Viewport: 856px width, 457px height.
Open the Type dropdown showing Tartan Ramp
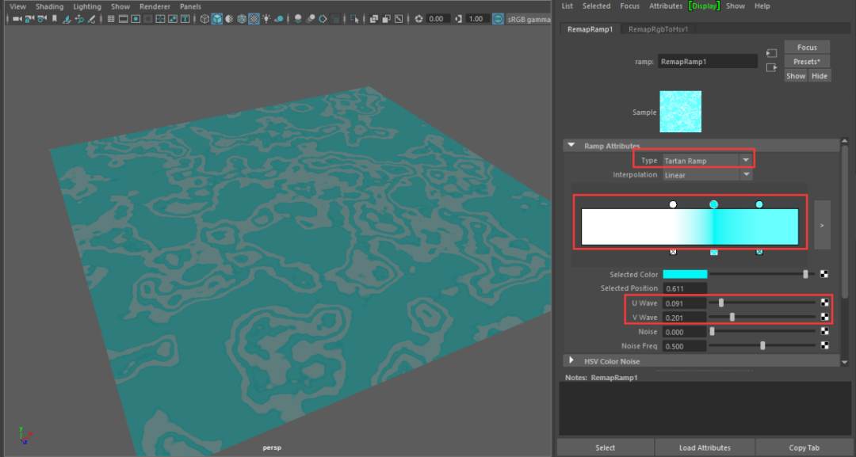point(708,160)
